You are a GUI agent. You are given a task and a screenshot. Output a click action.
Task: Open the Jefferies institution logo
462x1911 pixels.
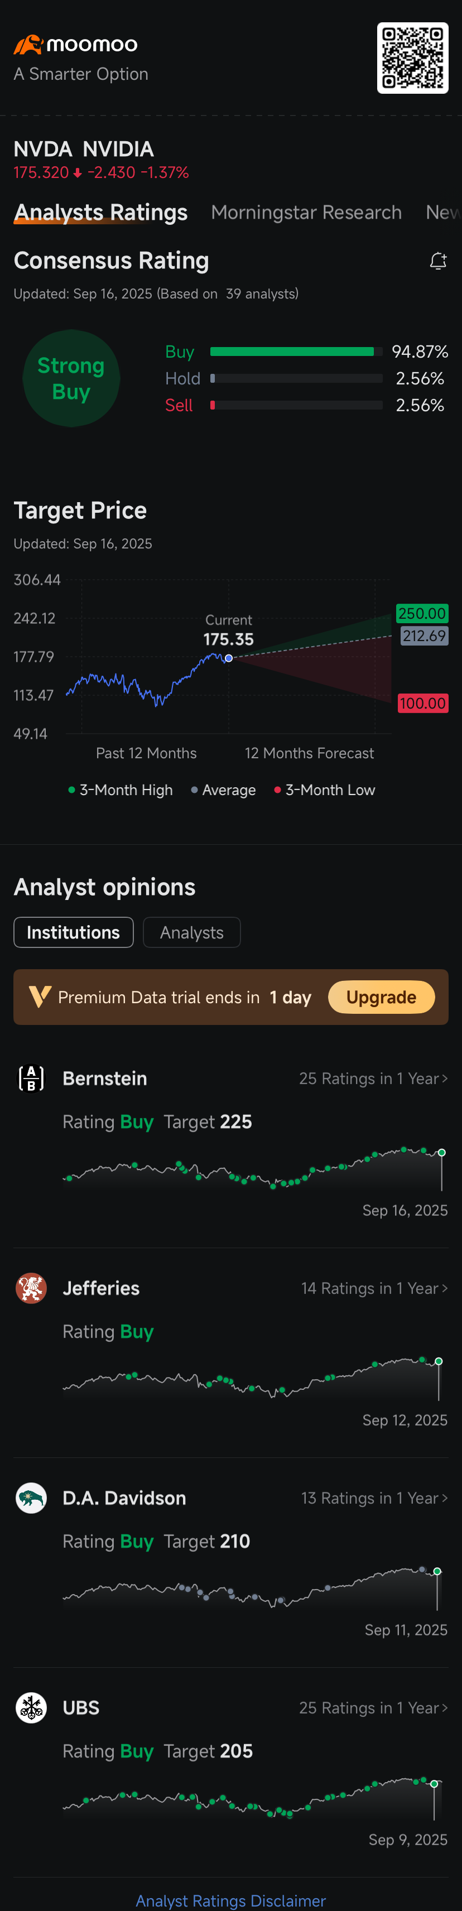[31, 1288]
